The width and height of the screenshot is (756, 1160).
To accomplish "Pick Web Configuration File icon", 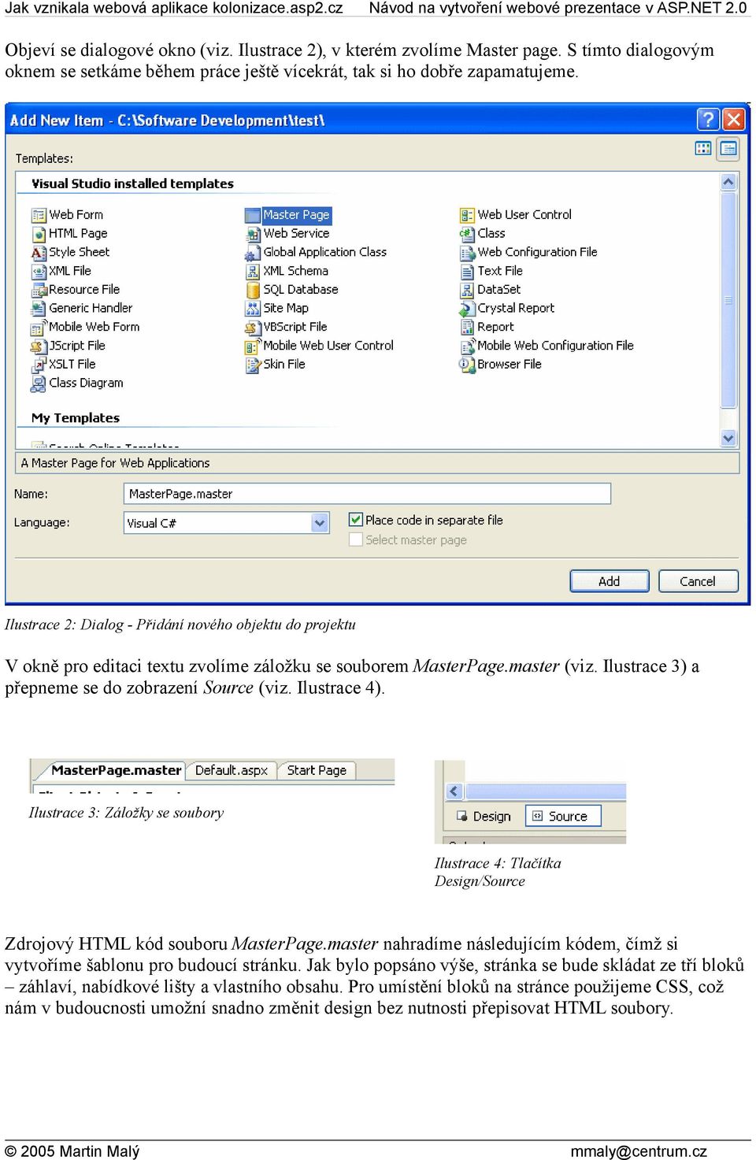I will [x=467, y=253].
